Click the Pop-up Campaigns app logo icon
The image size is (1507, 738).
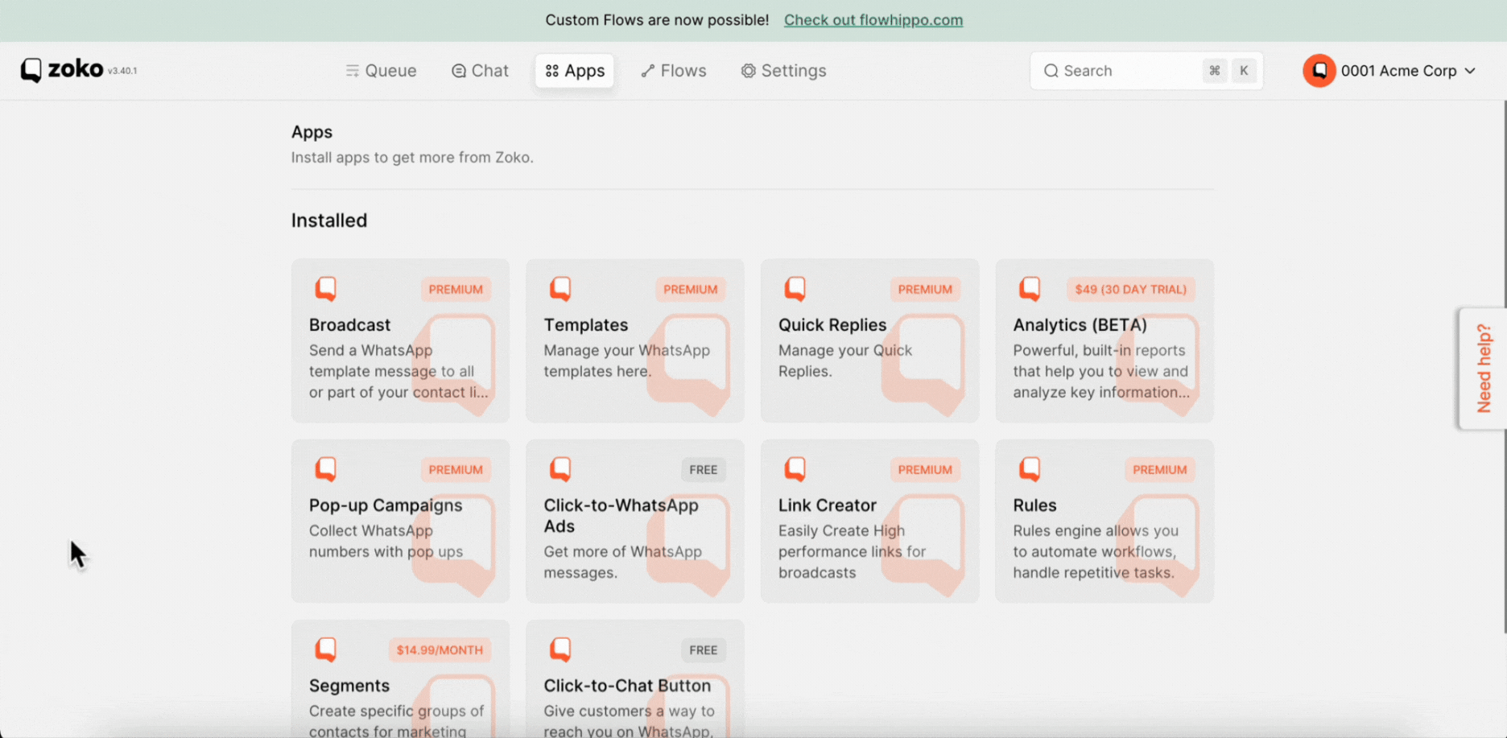325,468
